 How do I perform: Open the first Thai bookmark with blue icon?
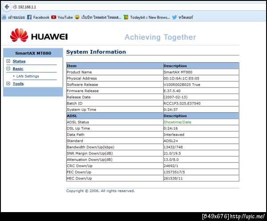pyautogui.click(x=13, y=17)
